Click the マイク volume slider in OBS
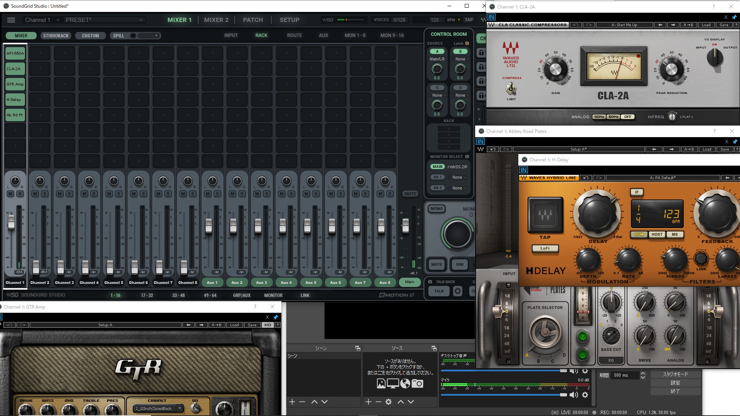740x416 pixels. (504, 395)
